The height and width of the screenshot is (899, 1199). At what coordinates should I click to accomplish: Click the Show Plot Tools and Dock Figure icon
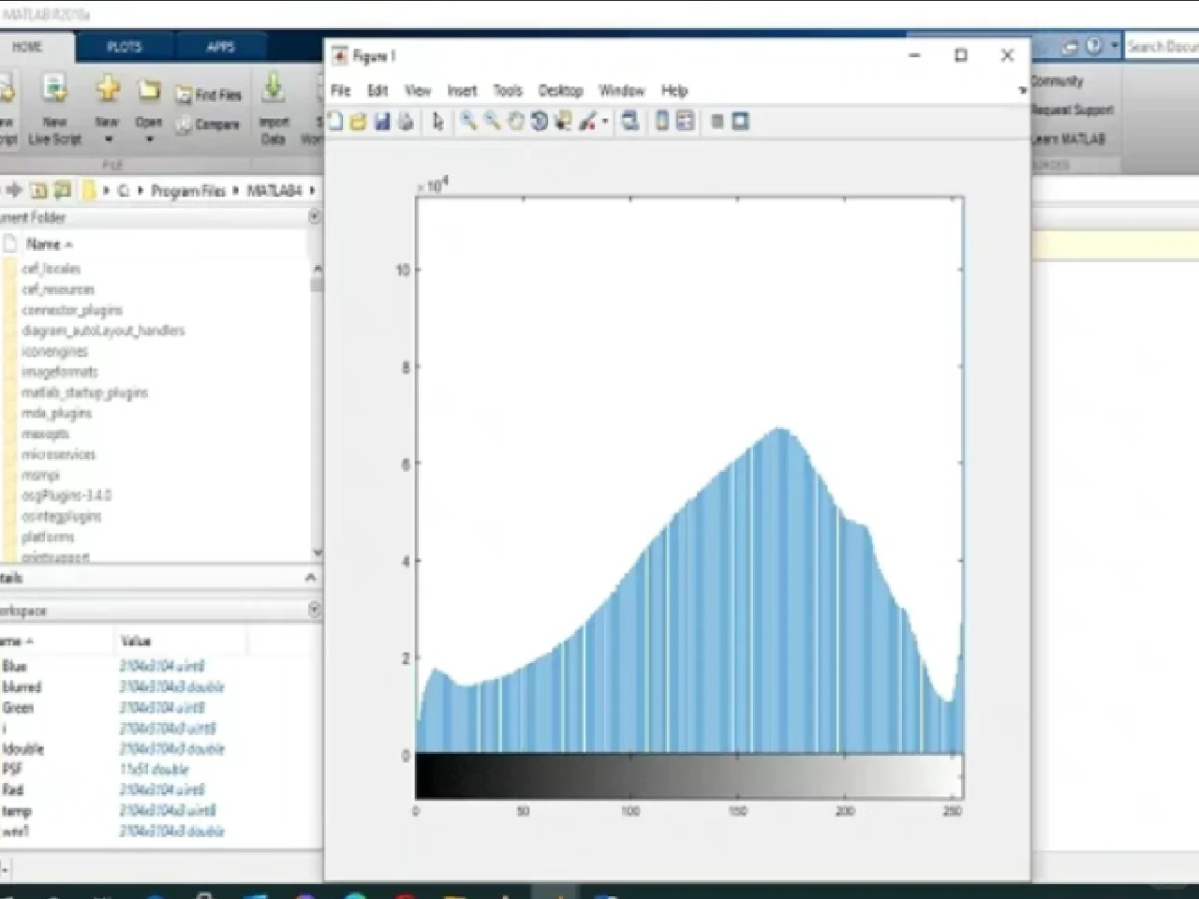coord(741,122)
